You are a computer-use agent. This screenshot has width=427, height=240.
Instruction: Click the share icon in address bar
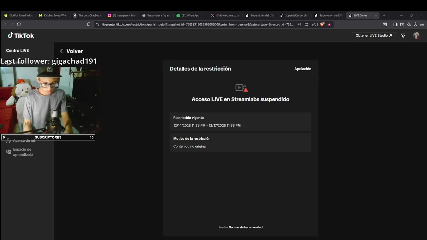click(314, 24)
